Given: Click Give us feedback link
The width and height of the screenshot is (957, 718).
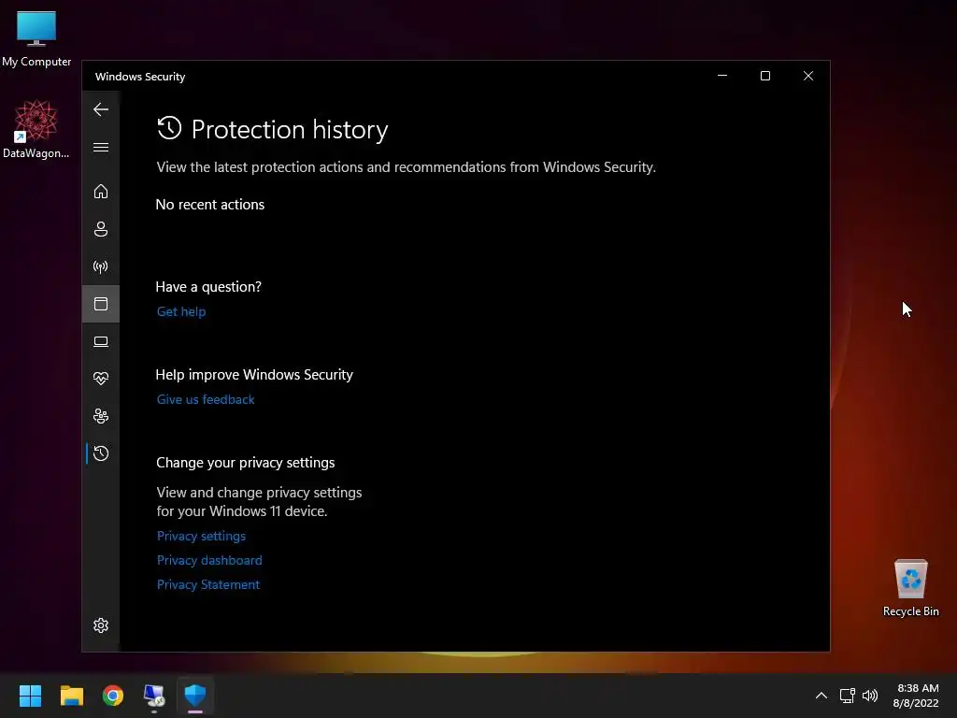Looking at the screenshot, I should coord(206,399).
